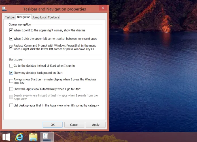197x142 pixels.
Task: Select the Toolbars tab
Action: coord(53,17)
